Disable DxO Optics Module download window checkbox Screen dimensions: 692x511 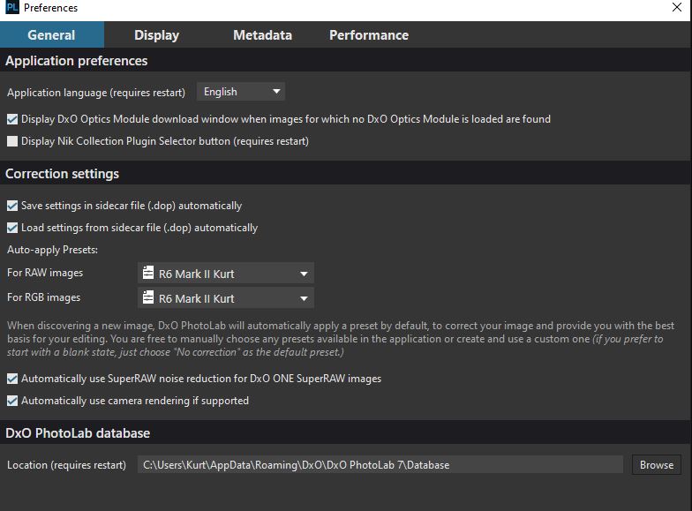click(x=12, y=119)
